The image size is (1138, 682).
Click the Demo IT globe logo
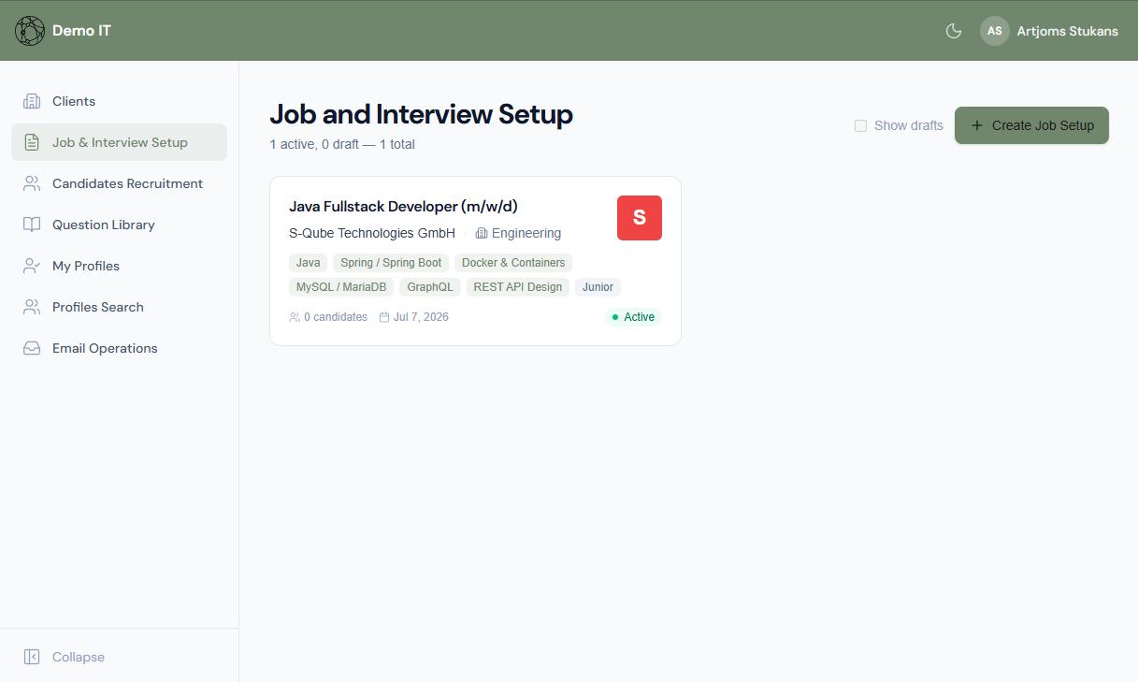(x=30, y=31)
